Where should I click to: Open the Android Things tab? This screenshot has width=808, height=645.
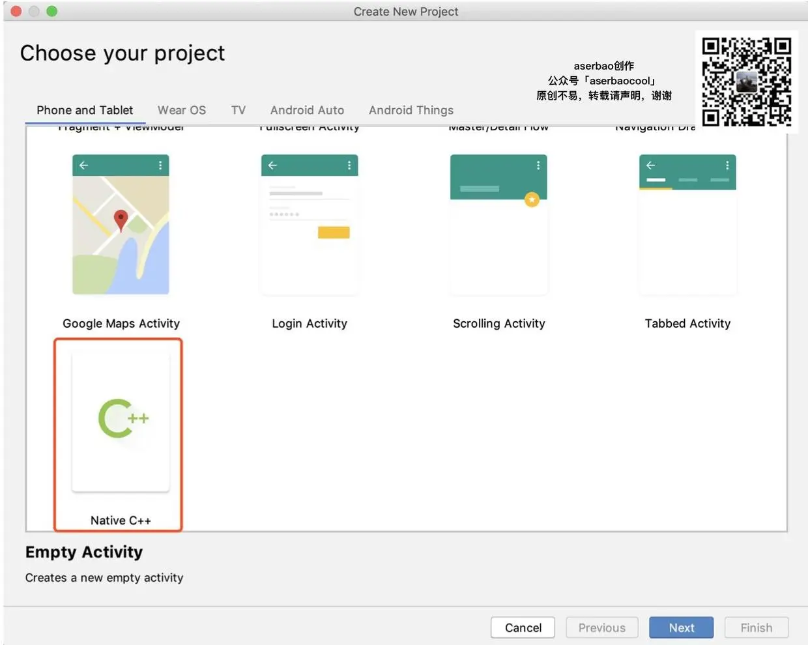pyautogui.click(x=411, y=110)
